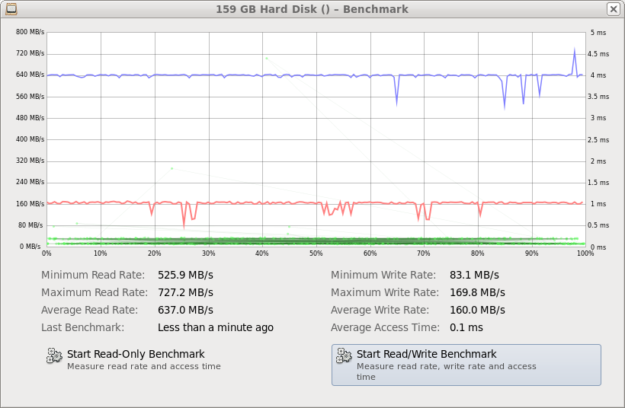The image size is (625, 408).
Task: Click the Minimum Read Rate value 525.9 MB/s
Action: [185, 275]
